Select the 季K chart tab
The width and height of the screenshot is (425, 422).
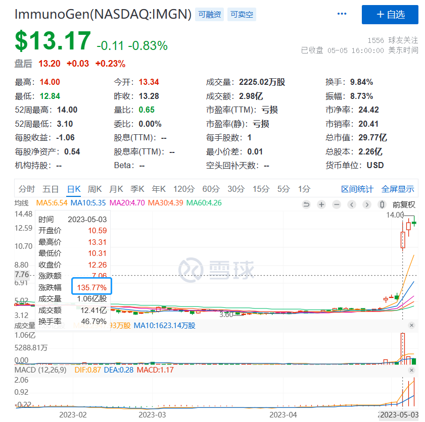[x=137, y=189]
